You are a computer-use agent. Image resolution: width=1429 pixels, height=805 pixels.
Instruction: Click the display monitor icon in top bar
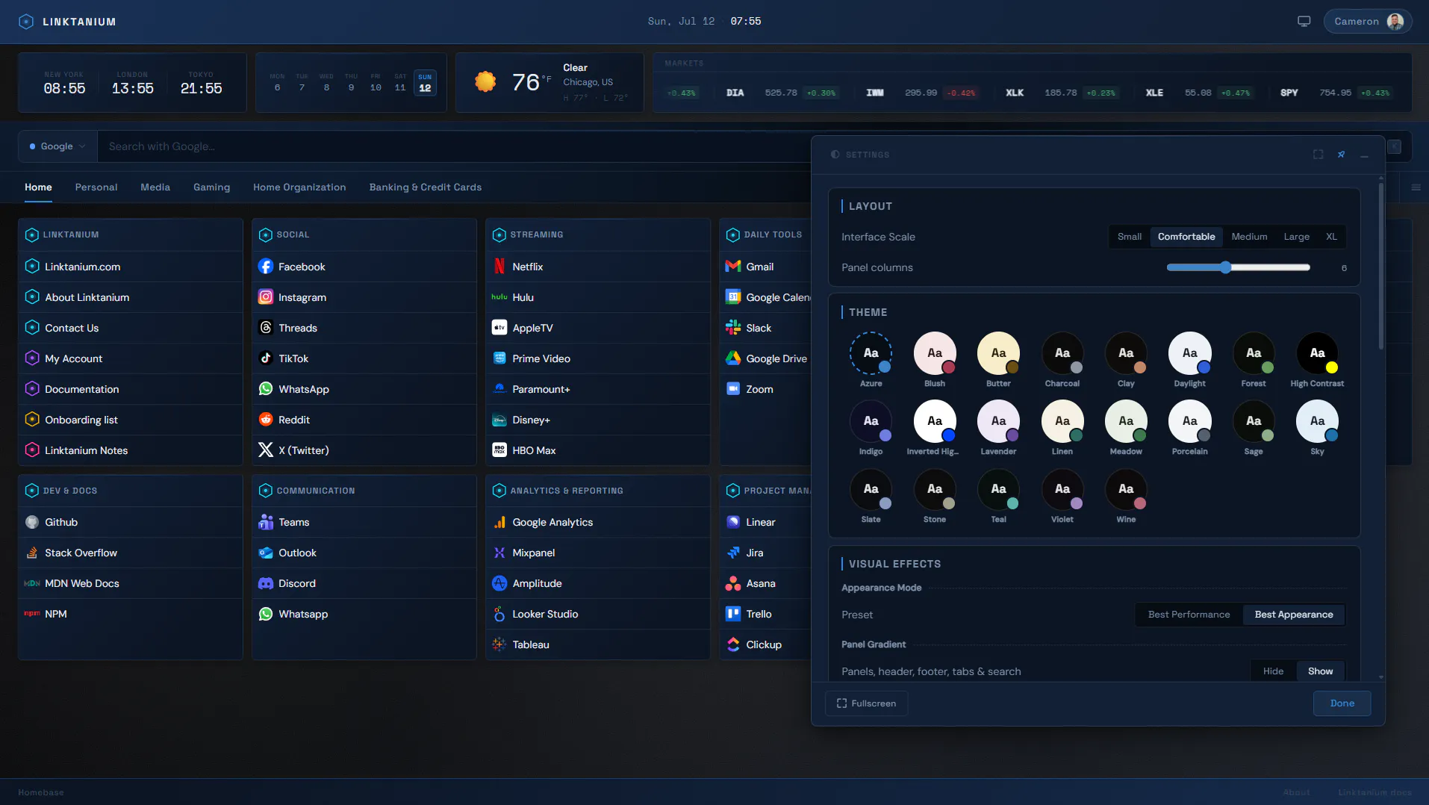pos(1304,21)
